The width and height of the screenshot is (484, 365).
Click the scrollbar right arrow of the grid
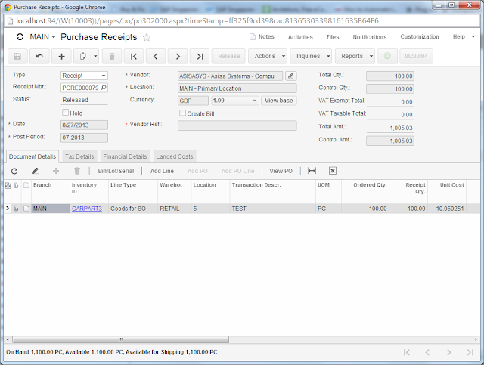click(476, 339)
